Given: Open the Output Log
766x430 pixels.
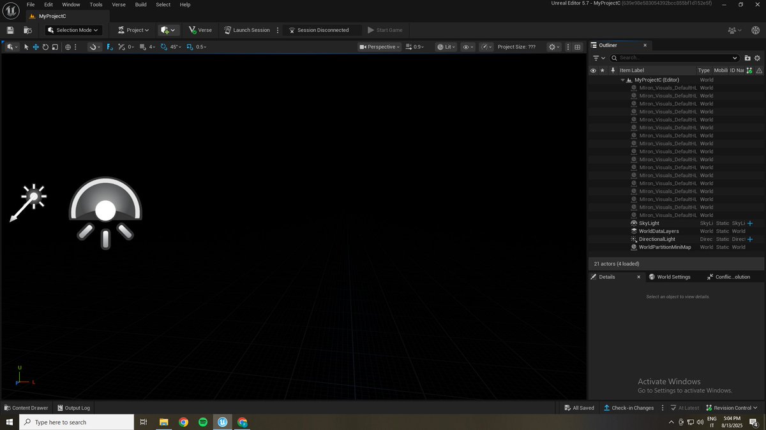Looking at the screenshot, I should point(73,408).
